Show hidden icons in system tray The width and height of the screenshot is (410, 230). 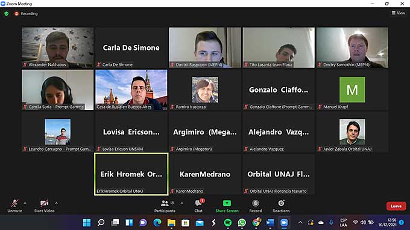click(300, 222)
